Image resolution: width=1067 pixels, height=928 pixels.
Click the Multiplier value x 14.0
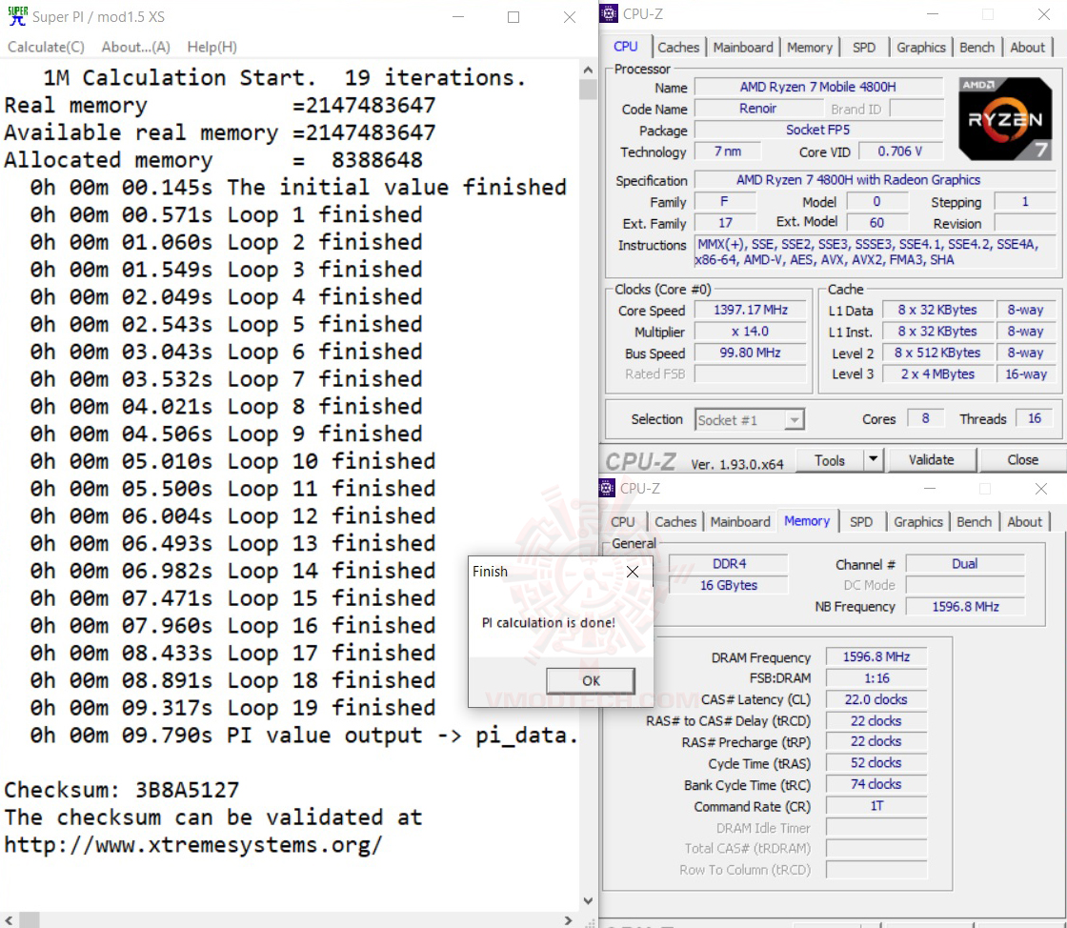coord(750,332)
